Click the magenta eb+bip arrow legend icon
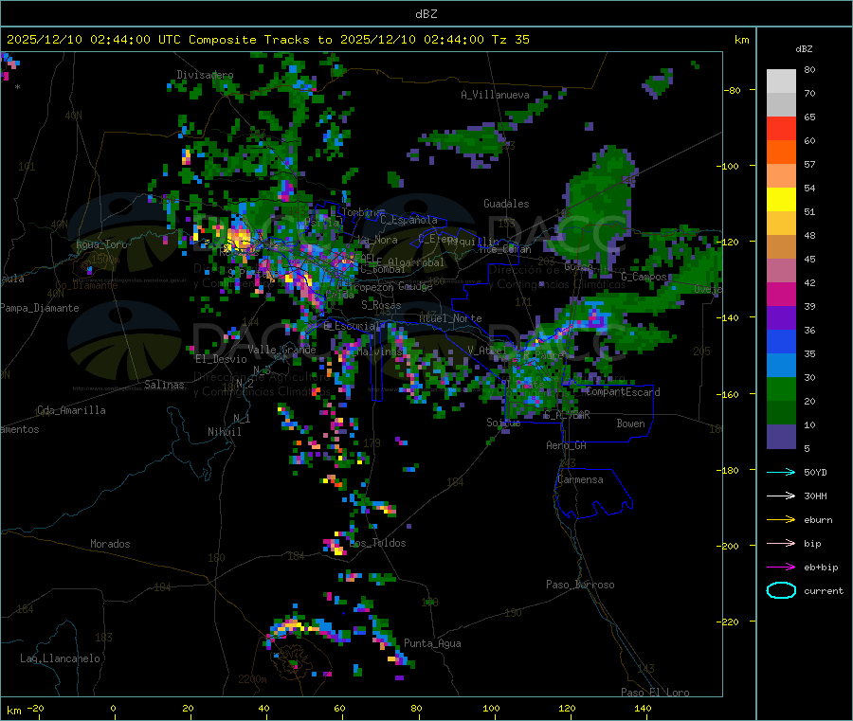Image resolution: width=853 pixels, height=721 pixels. [781, 568]
